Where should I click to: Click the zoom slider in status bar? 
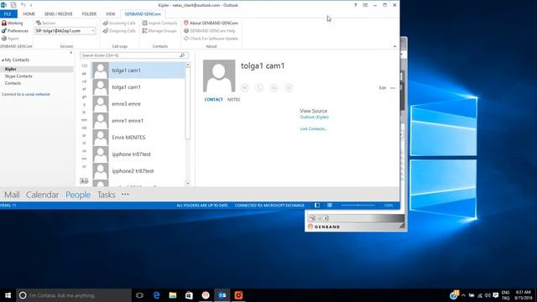pyautogui.click(x=358, y=206)
